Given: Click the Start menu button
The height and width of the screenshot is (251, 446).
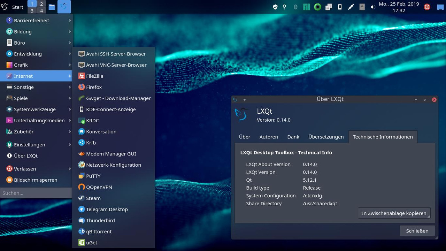Looking at the screenshot, I should 13,7.
